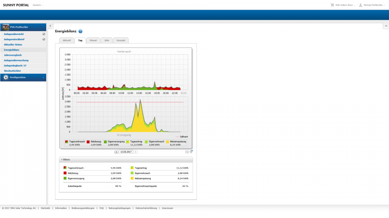Open Wechselrichter page
389x218 pixels.
pos(13,71)
